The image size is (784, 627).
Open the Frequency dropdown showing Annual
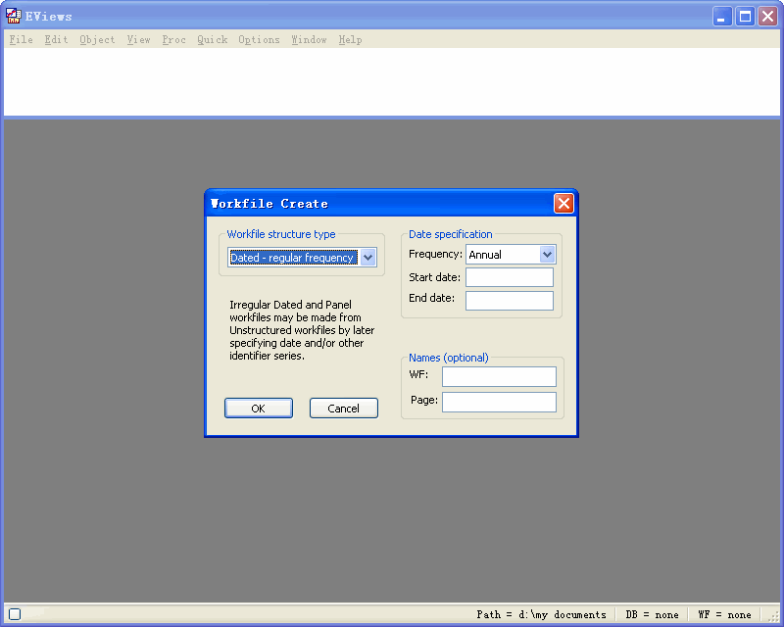click(510, 253)
